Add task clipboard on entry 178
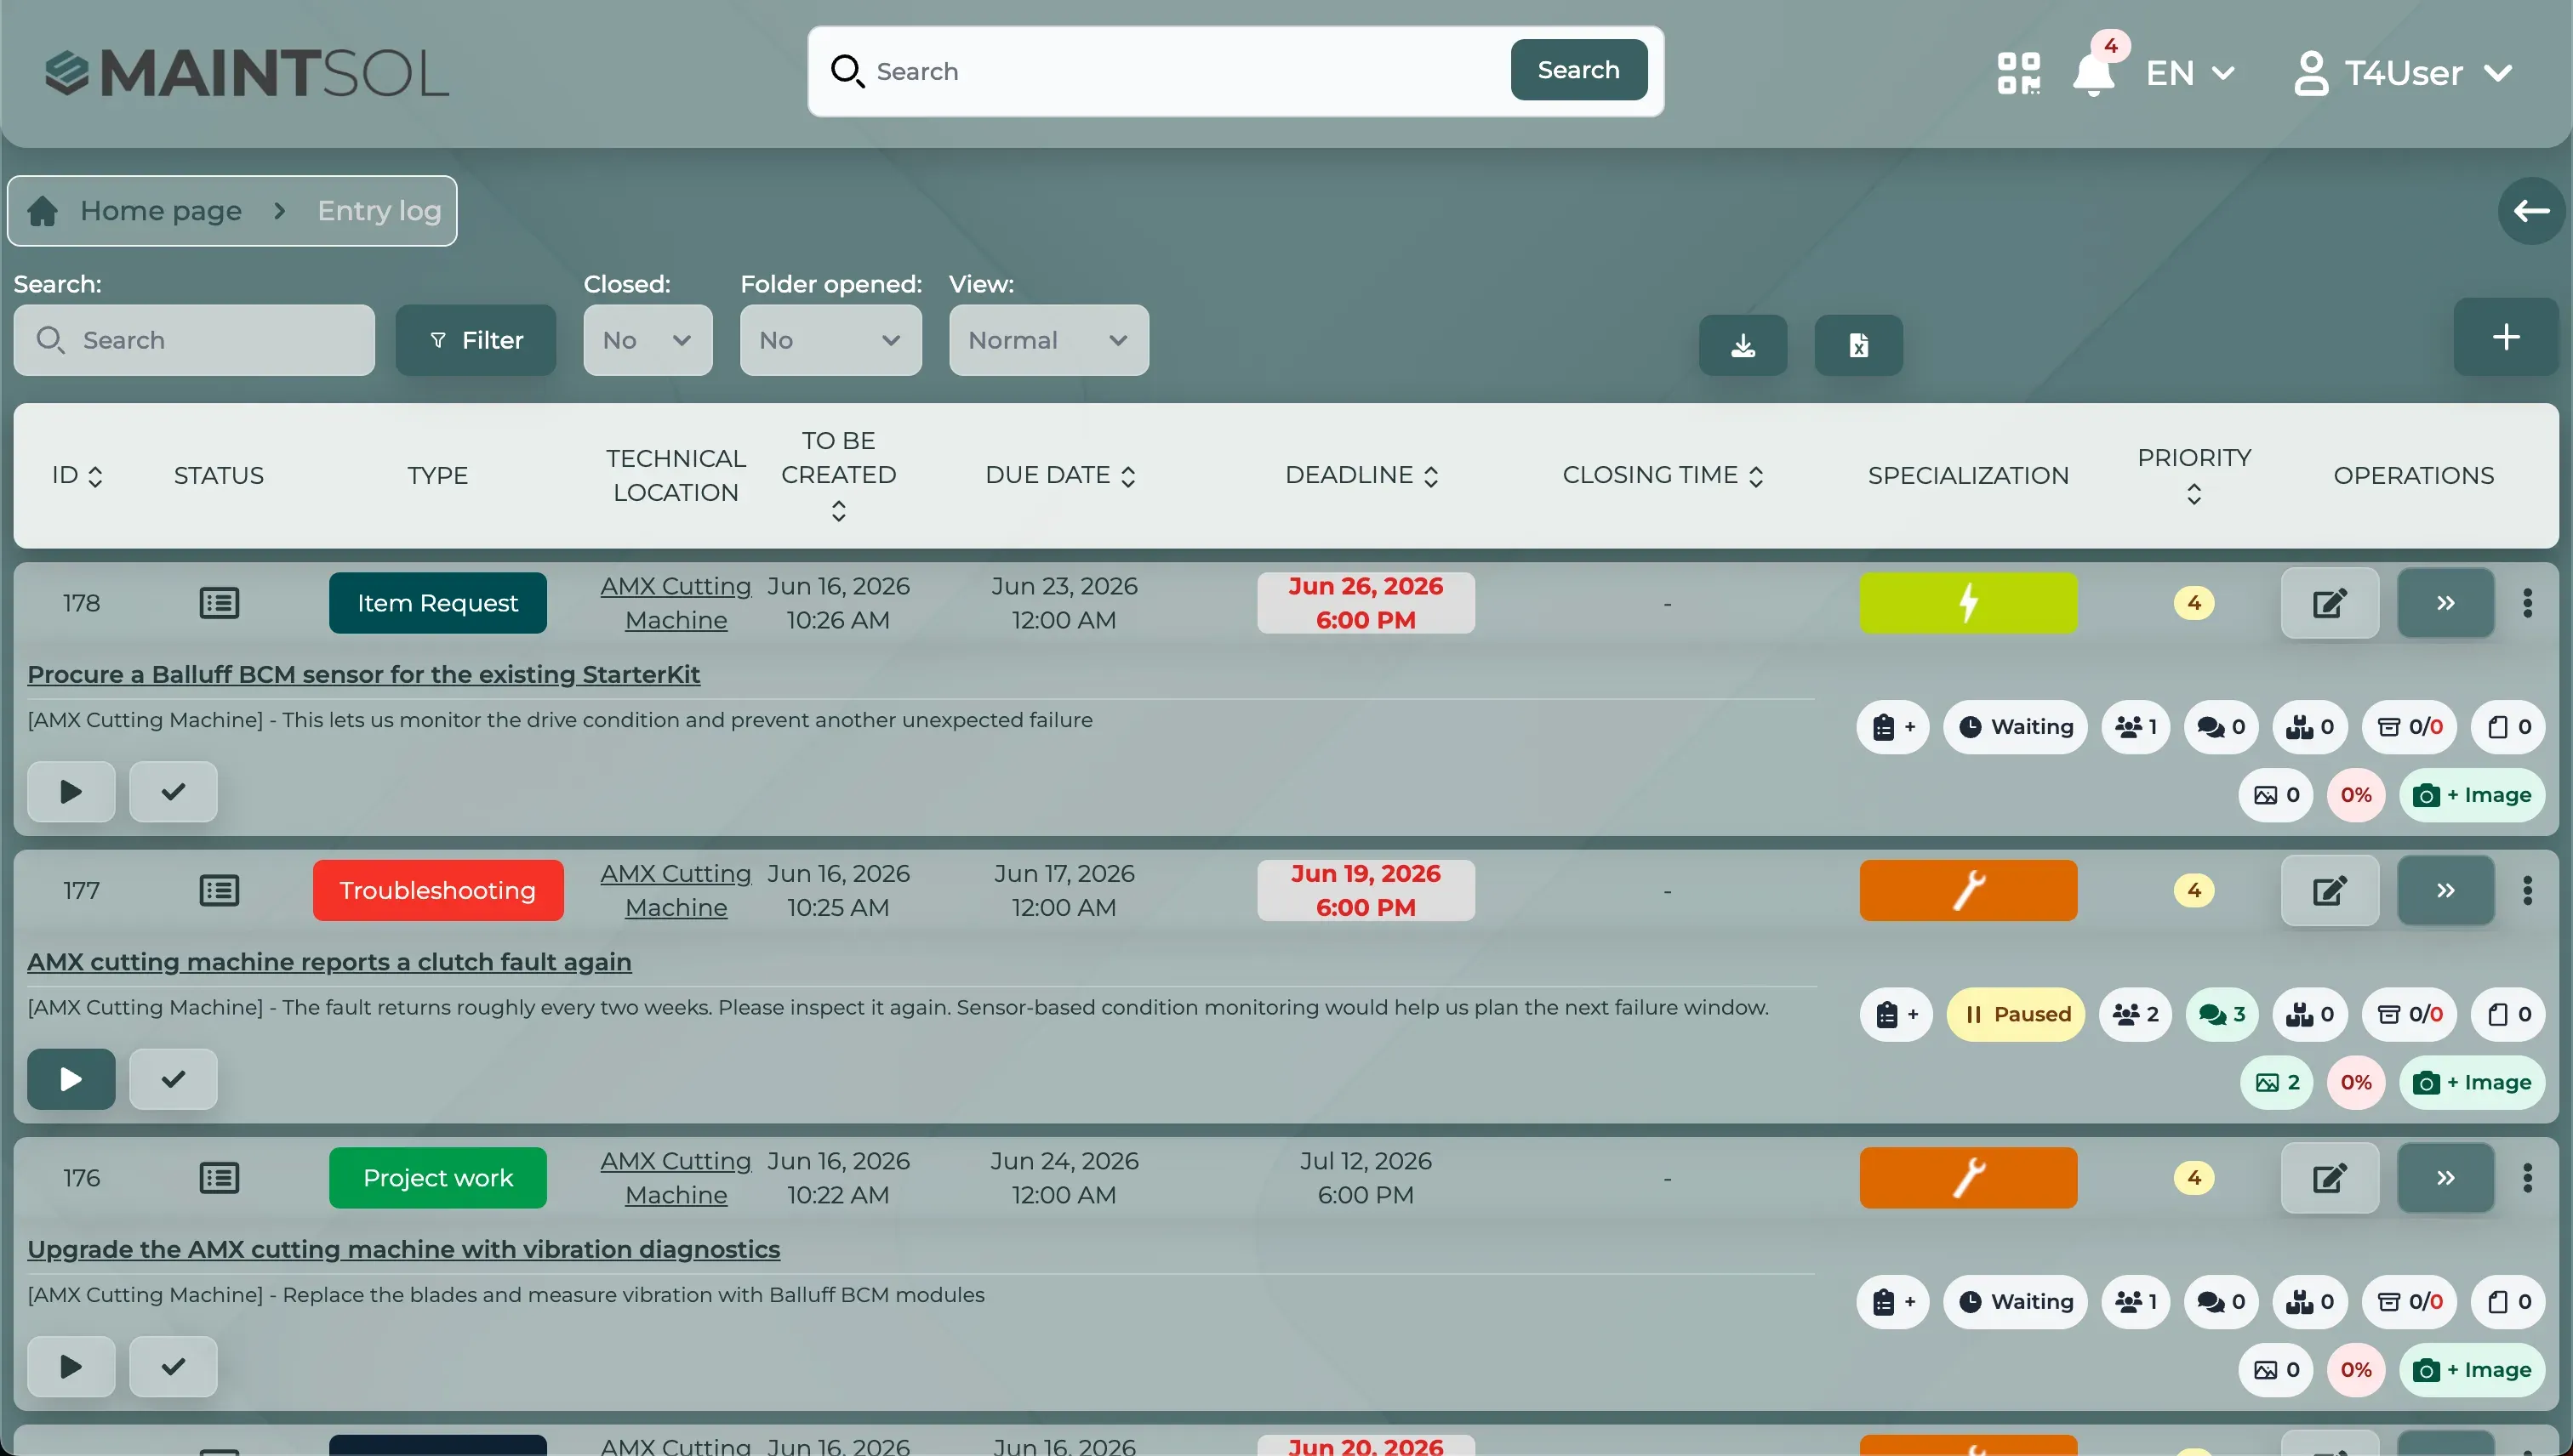 coord(1892,727)
